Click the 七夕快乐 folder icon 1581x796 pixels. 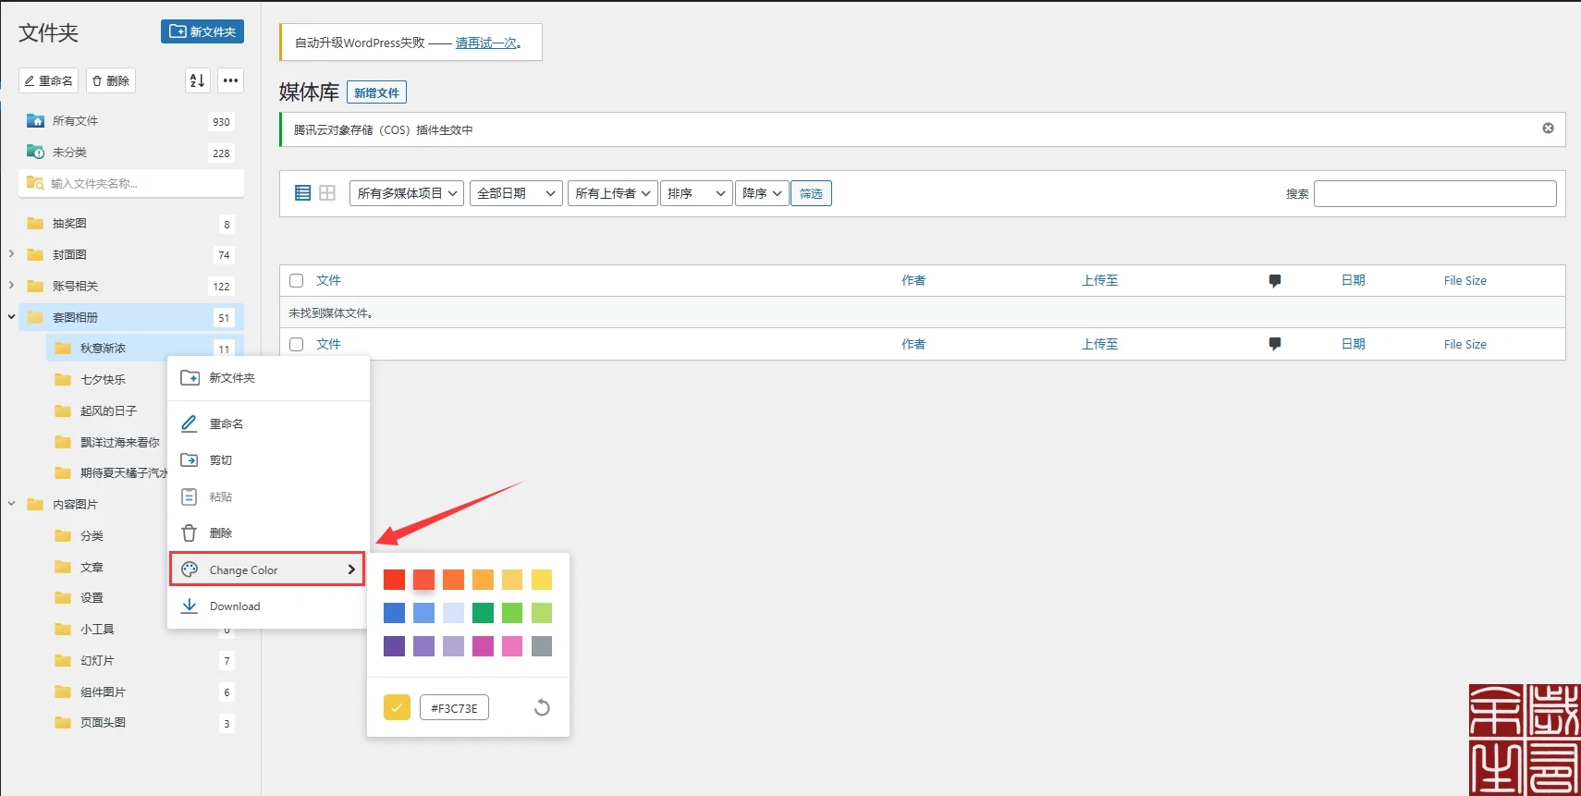click(63, 380)
